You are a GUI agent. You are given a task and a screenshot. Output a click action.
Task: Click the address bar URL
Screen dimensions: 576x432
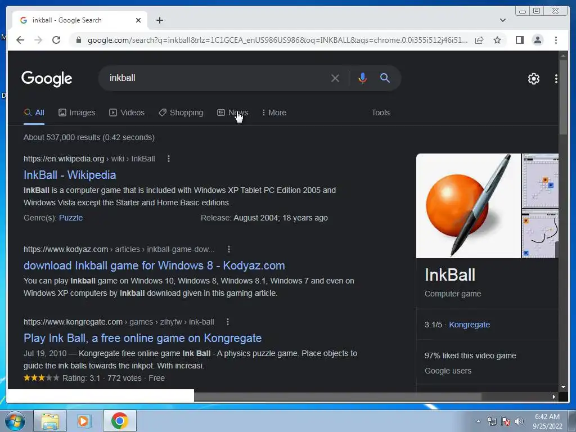tap(277, 40)
